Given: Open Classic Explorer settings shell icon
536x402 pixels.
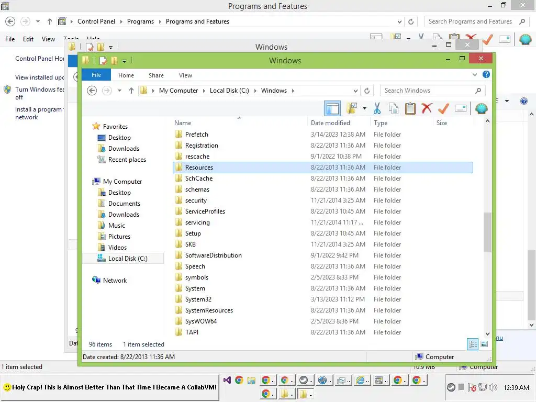Looking at the screenshot, I should coord(482,109).
